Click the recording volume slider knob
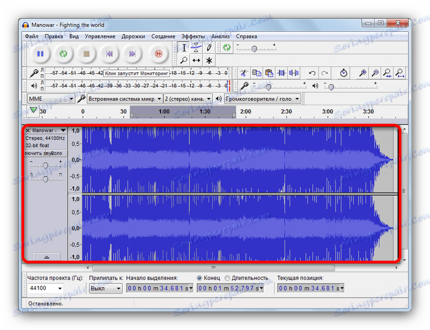430x330 pixels. (268, 87)
